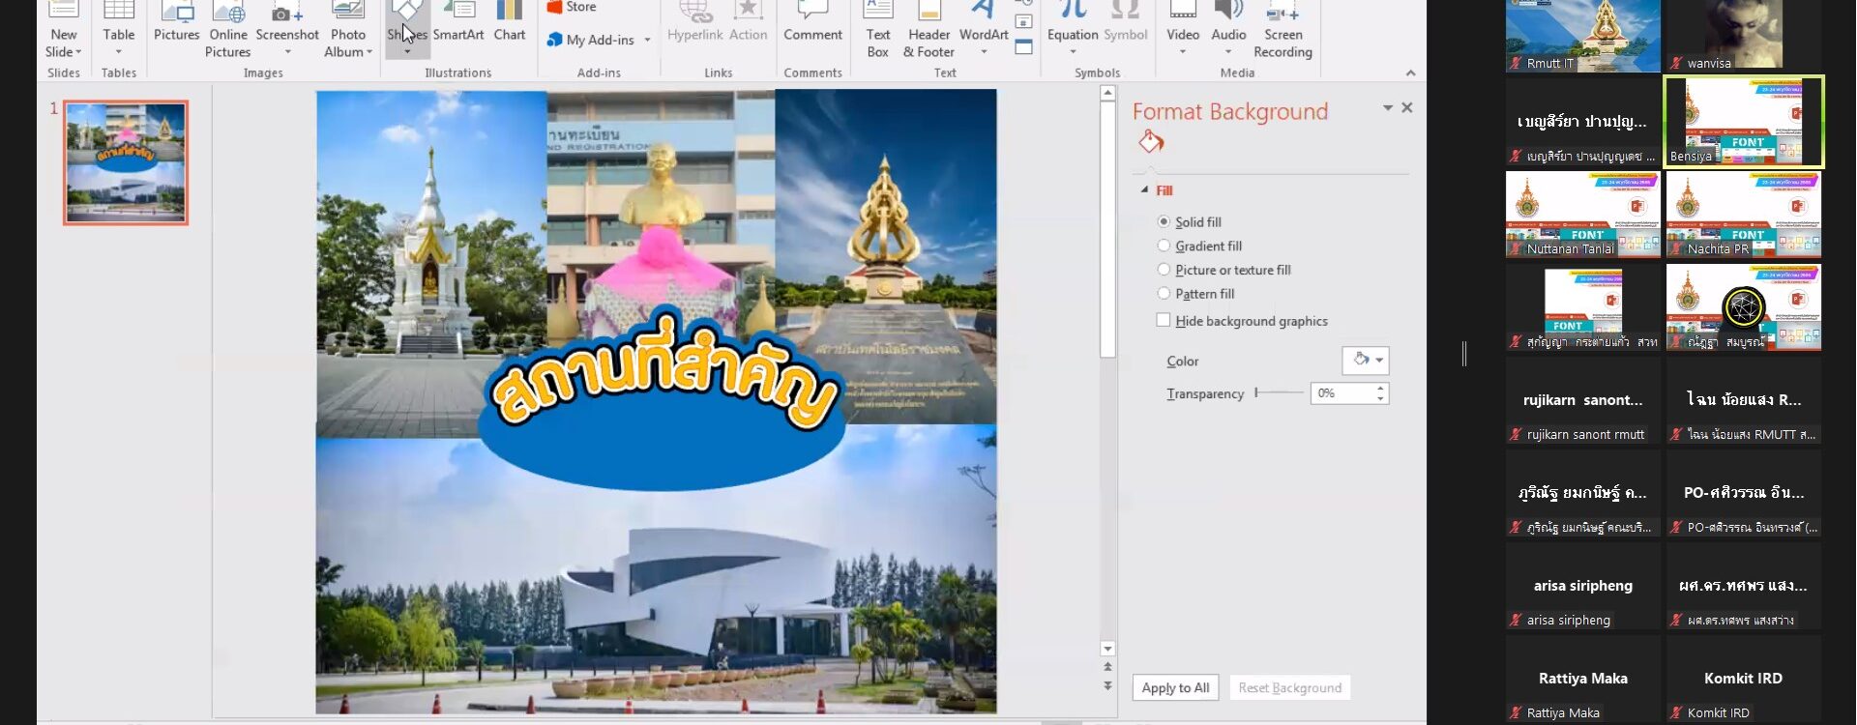Open the Photo Album tool

coord(348,29)
